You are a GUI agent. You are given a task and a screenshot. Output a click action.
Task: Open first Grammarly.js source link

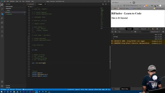pyautogui.click(x=157, y=41)
